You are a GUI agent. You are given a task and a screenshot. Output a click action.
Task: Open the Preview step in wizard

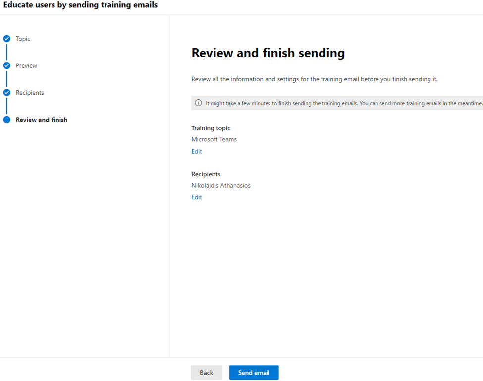click(x=26, y=65)
